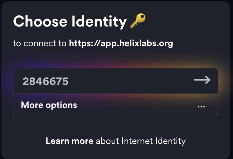Click the word "about" in the footer
The width and height of the screenshot is (233, 159).
[x=107, y=141]
